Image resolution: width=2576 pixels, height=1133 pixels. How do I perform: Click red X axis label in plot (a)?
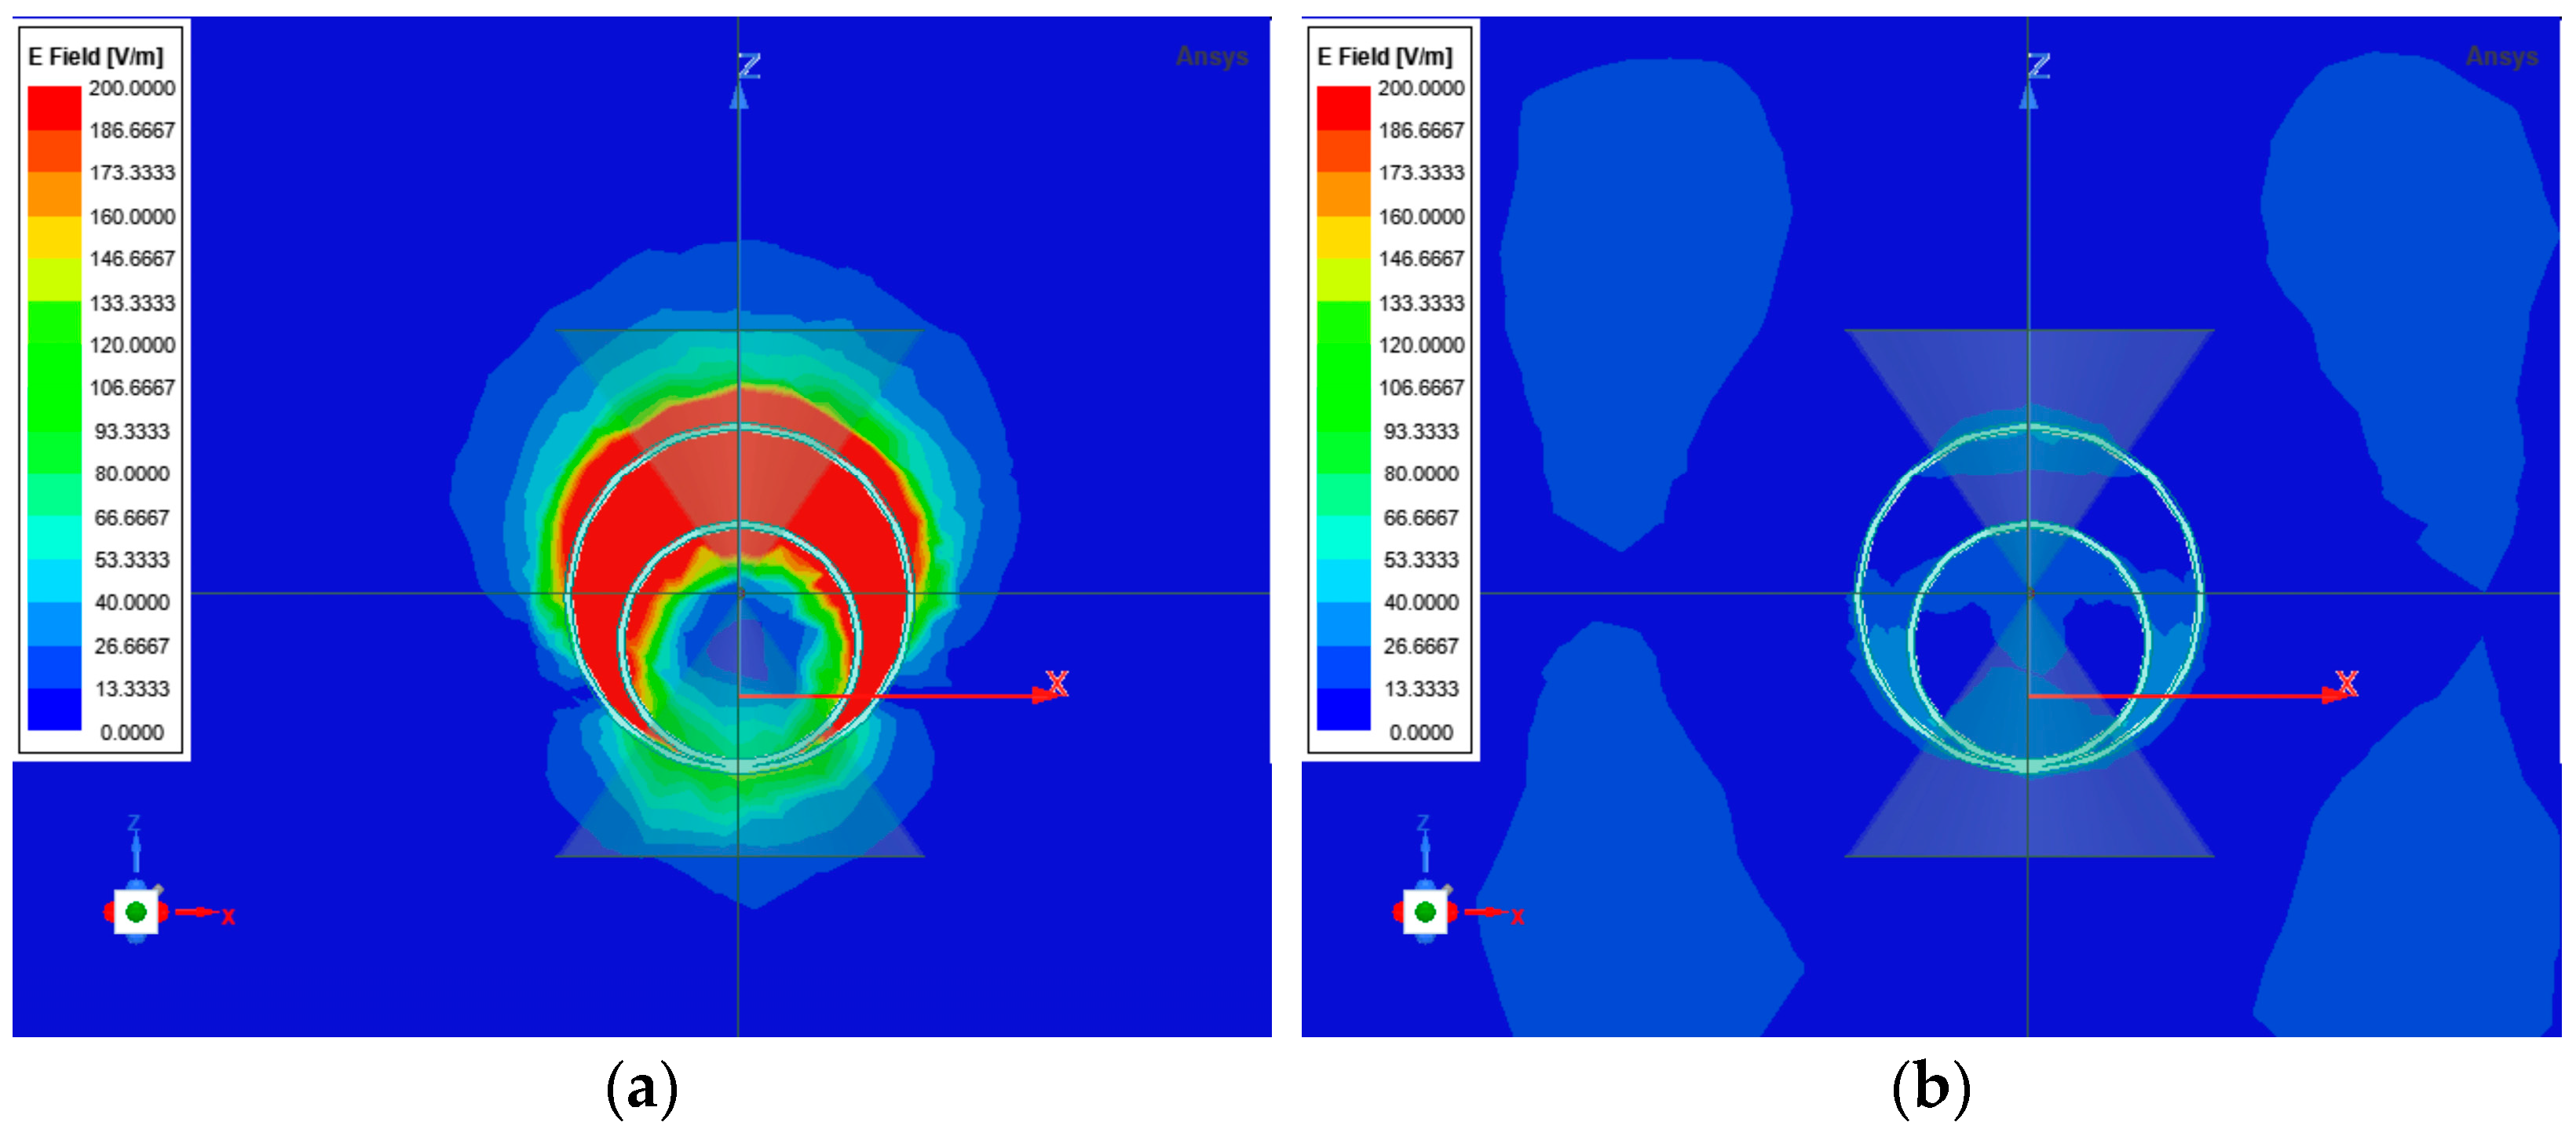[x=1057, y=683]
